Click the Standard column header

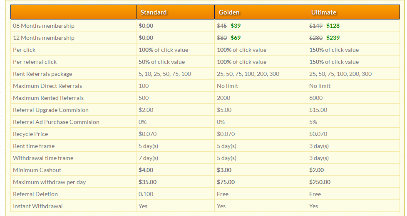[x=154, y=12]
